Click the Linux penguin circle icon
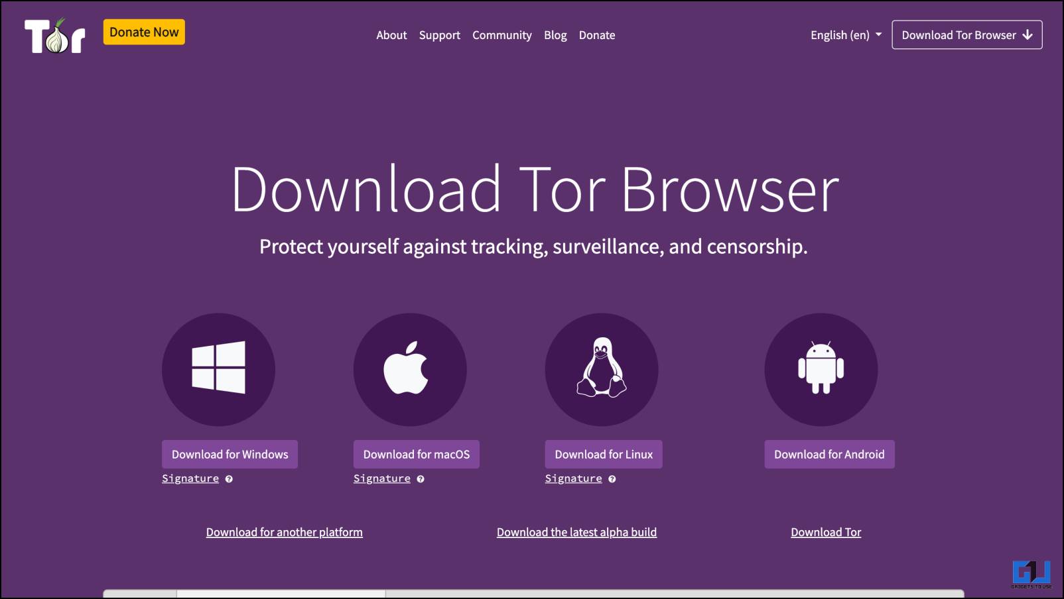The image size is (1064, 599). pyautogui.click(x=602, y=369)
